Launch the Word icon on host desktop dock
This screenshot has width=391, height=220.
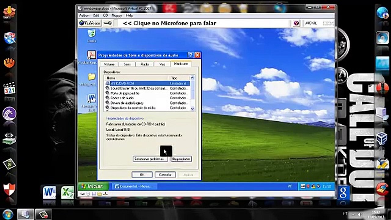[49, 192]
